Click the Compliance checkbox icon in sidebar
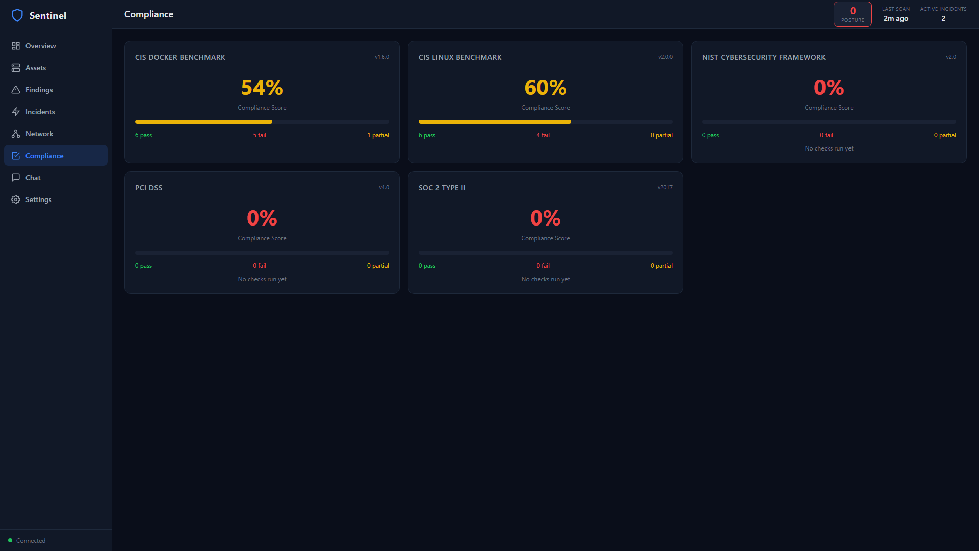Image resolution: width=979 pixels, height=551 pixels. [16, 156]
